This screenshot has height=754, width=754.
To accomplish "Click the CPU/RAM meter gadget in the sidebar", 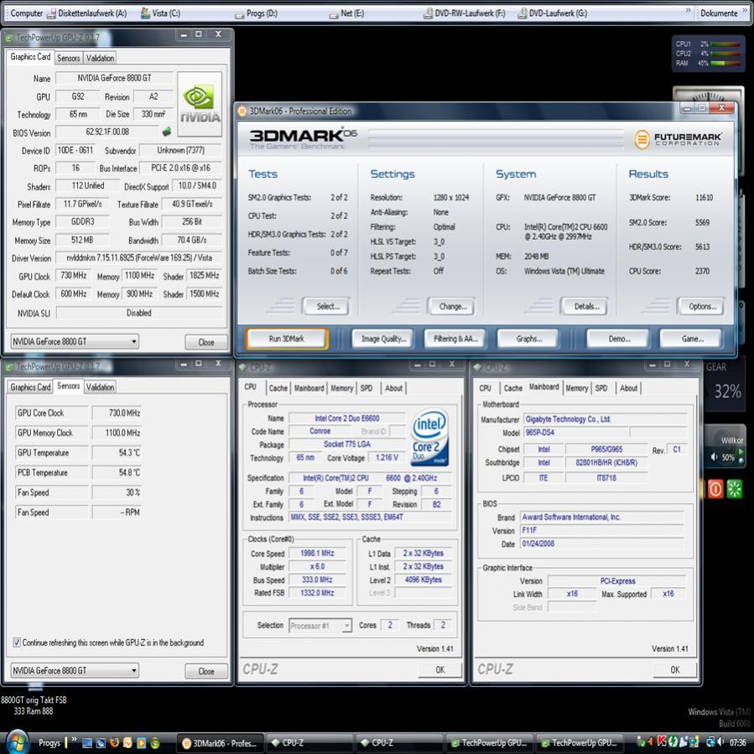I will (709, 54).
